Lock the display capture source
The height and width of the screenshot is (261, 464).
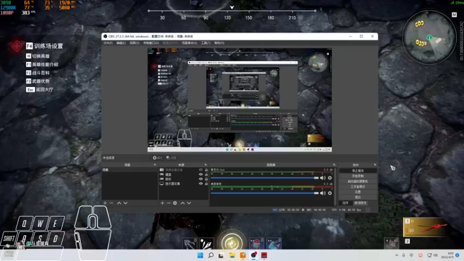click(x=206, y=184)
